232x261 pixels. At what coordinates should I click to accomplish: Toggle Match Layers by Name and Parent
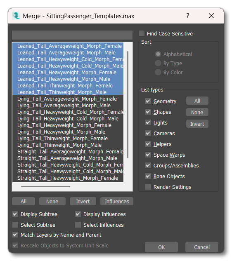15,235
